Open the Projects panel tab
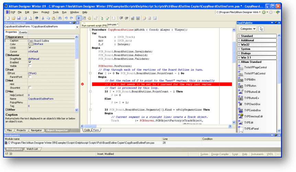This screenshot has width=296, height=172. tap(21, 130)
